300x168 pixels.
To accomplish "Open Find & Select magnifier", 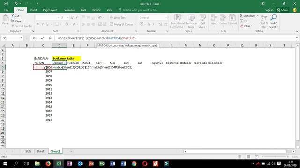I will point(273,21).
